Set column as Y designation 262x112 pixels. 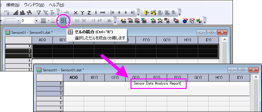click(82, 13)
